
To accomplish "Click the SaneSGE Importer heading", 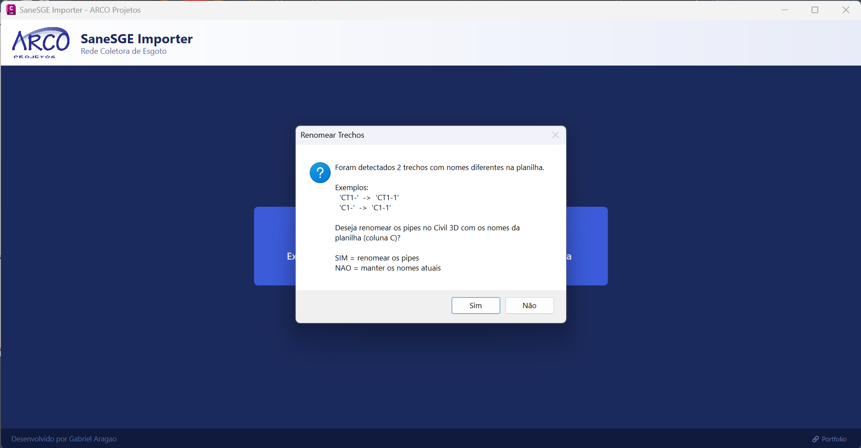I will pyautogui.click(x=136, y=39).
